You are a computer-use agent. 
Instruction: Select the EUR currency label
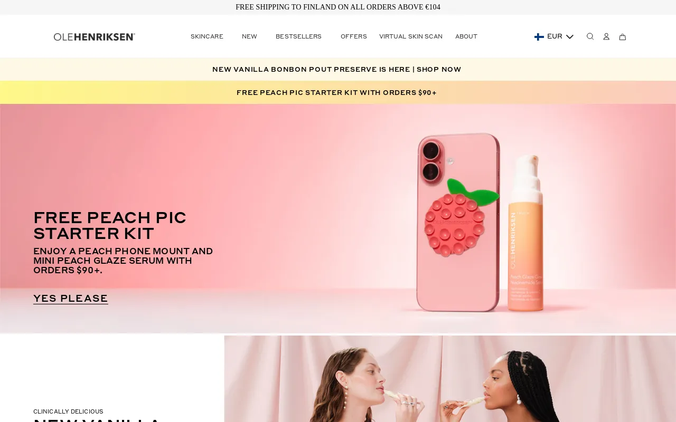[x=555, y=36]
